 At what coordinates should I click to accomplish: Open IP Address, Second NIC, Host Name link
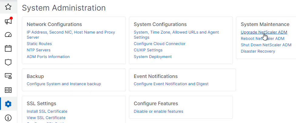point(71,35)
